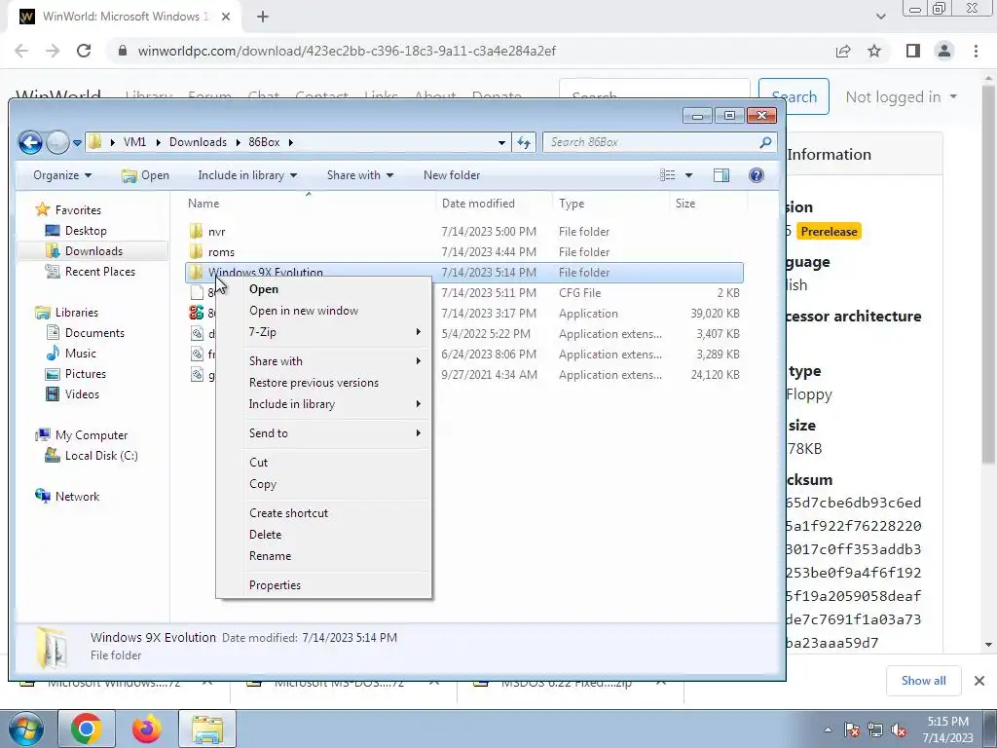Select Downloads in Favorites

point(92,250)
